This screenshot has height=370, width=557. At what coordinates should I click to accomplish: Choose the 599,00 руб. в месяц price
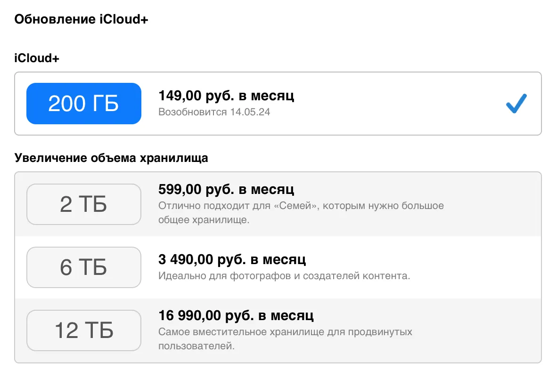click(226, 189)
